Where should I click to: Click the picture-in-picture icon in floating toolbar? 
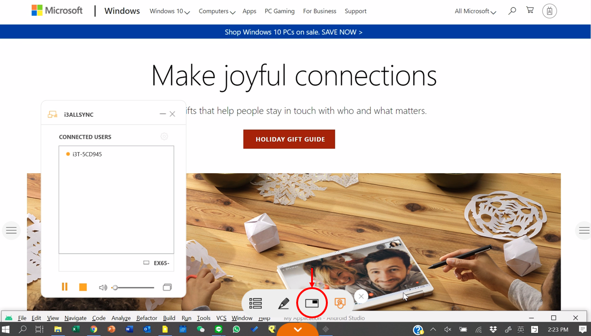(x=312, y=303)
